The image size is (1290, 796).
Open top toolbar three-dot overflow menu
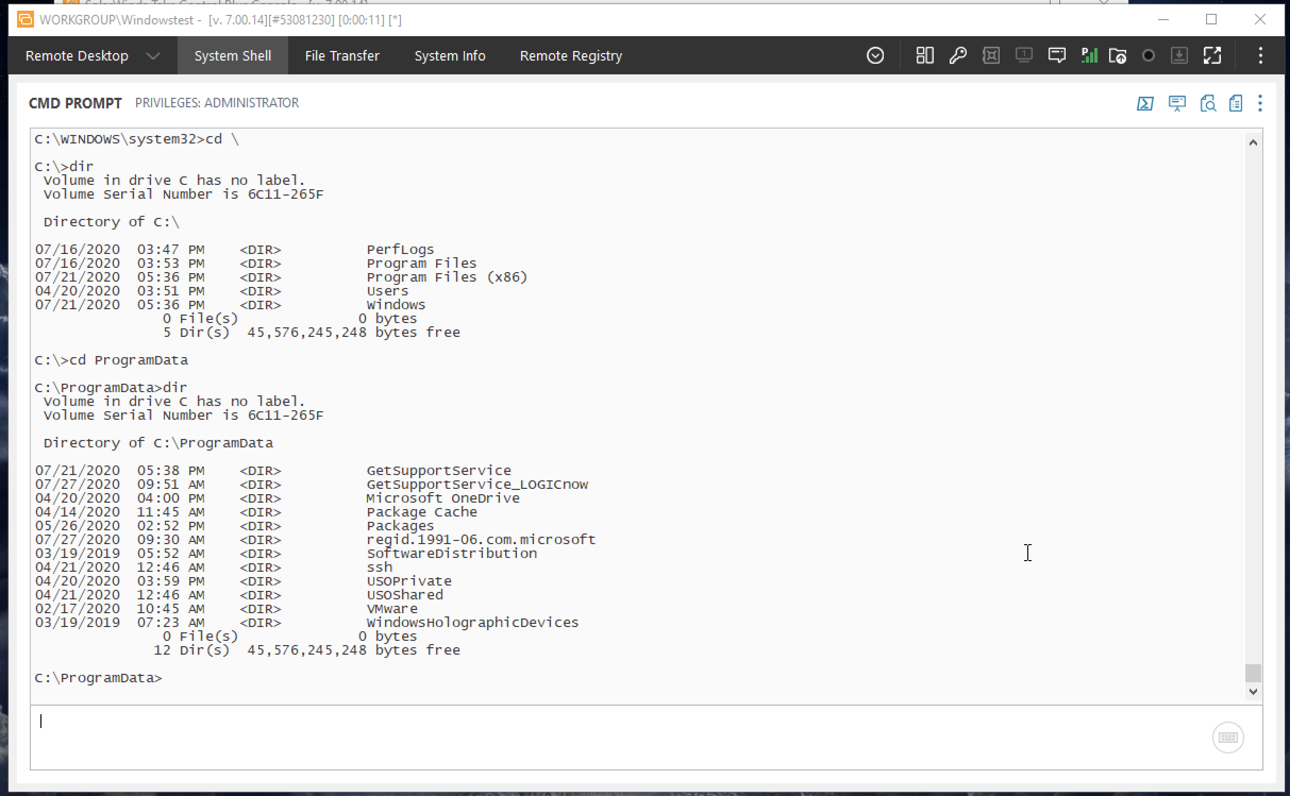(x=1260, y=55)
